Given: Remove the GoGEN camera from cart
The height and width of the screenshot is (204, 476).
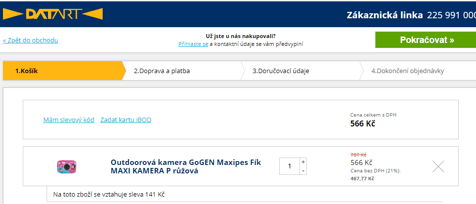Looking at the screenshot, I should (438, 166).
